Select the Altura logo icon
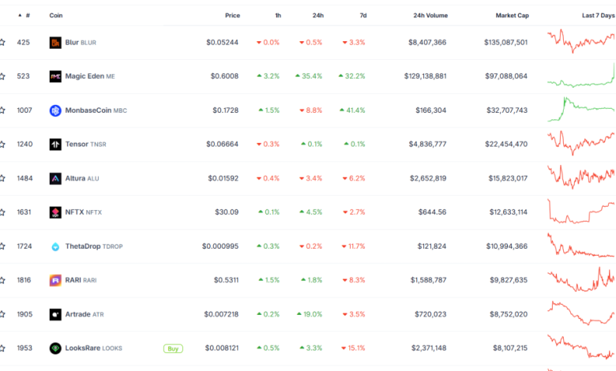This screenshot has width=616, height=371. point(55,178)
